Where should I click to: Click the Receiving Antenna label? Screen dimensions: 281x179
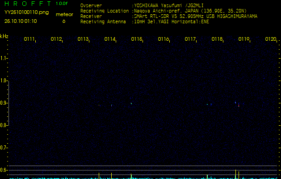tap(103, 22)
